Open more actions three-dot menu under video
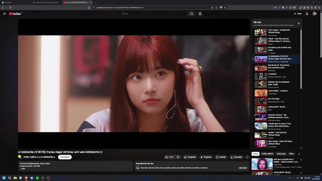 point(247,157)
